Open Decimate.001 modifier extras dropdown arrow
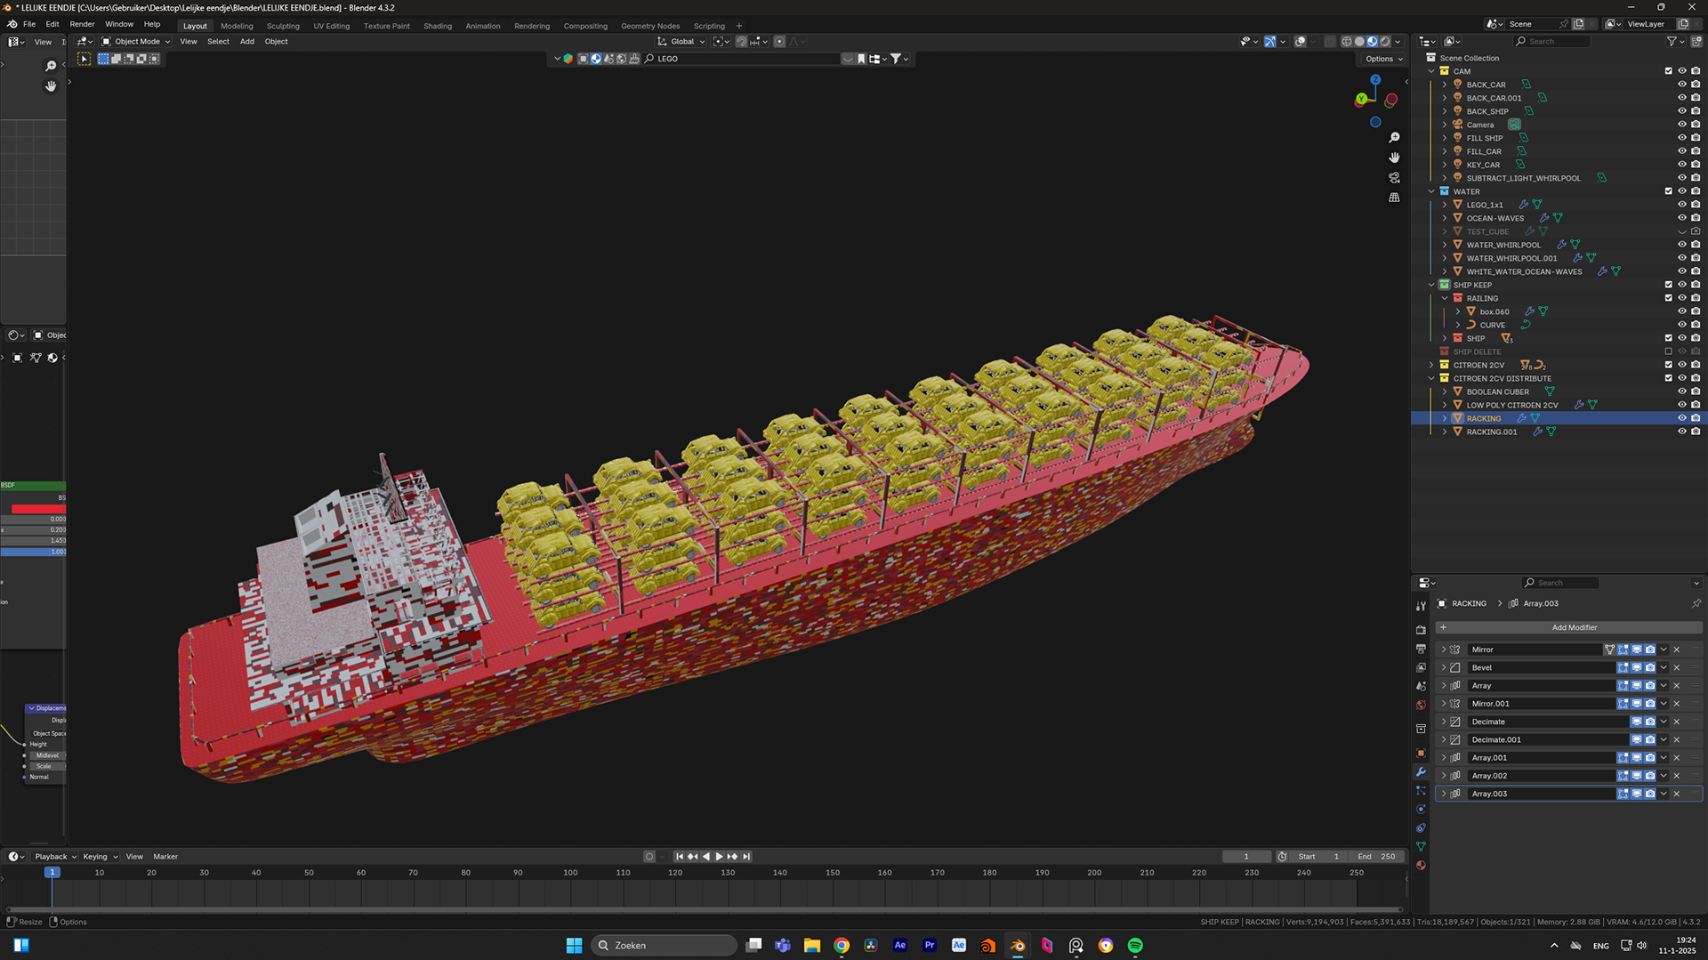The width and height of the screenshot is (1708, 960). click(x=1664, y=739)
